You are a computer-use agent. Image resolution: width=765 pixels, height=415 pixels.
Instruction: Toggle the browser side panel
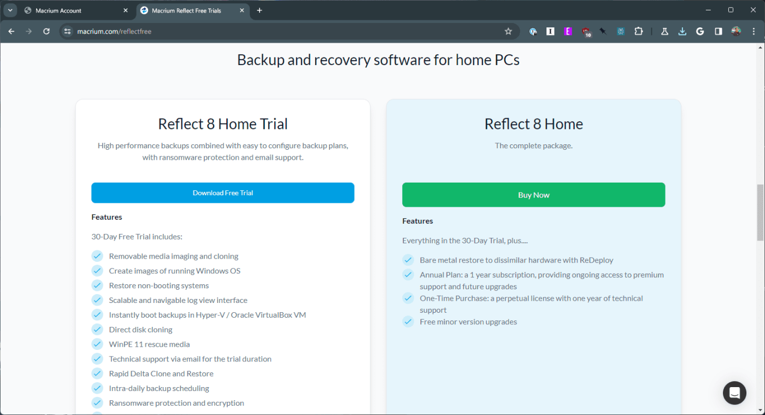pyautogui.click(x=718, y=32)
